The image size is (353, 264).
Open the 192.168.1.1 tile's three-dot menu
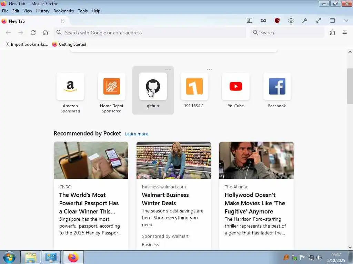[x=209, y=69]
